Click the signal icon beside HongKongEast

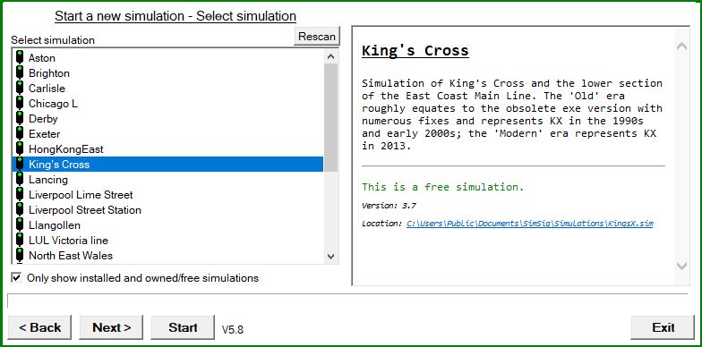coord(20,148)
